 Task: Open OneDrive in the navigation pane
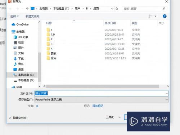pos(20,24)
